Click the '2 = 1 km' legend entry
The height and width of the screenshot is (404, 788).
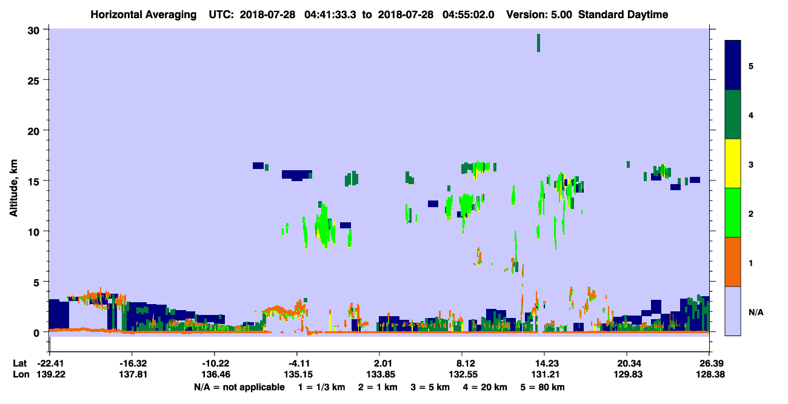[x=378, y=386]
